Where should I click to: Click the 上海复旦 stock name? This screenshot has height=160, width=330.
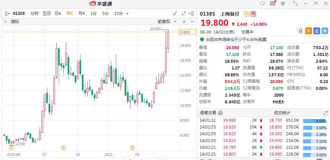[x=230, y=14]
